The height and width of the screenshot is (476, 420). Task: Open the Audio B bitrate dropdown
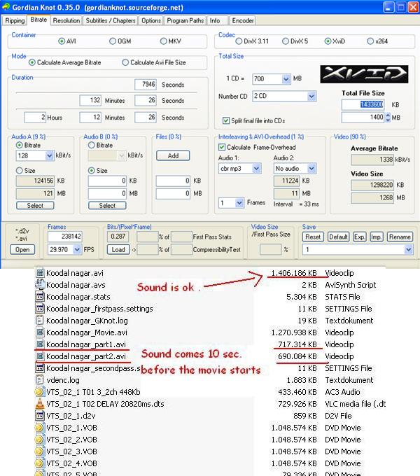[x=122, y=155]
